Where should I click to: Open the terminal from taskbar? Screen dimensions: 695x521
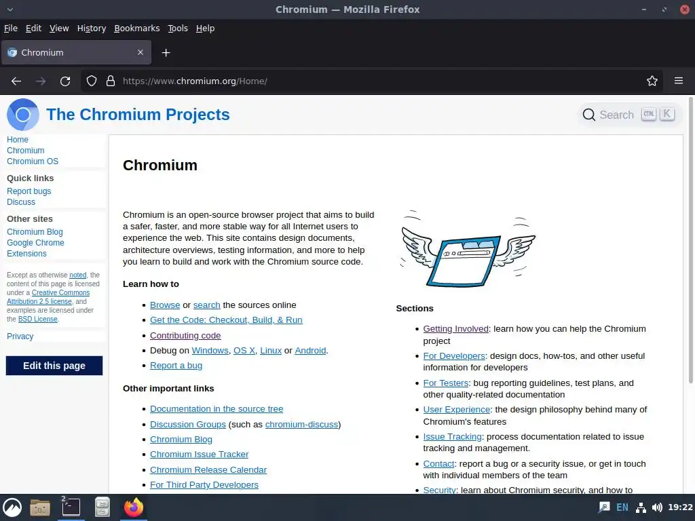point(71,507)
